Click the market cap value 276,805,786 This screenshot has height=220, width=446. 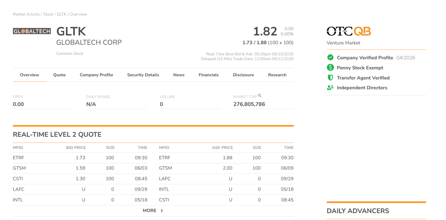coord(249,104)
